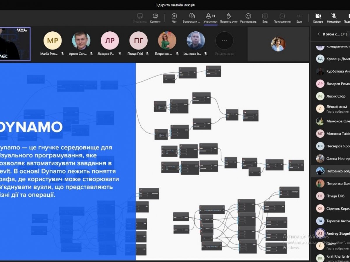Click the small ПГ avatar in the participants list
350x262 pixels.
click(320, 196)
